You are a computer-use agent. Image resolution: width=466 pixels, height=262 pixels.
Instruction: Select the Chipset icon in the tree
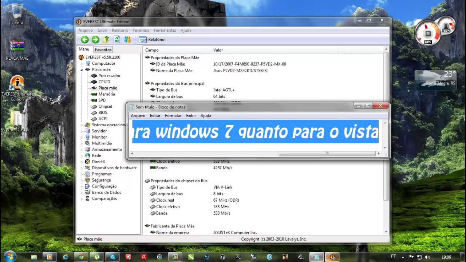click(94, 106)
